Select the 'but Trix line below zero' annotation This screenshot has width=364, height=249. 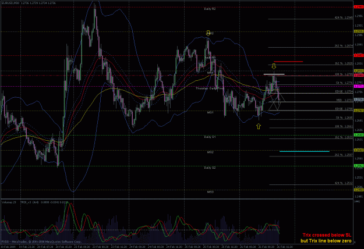326,241
